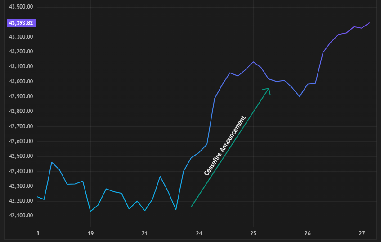Click the 43,000.00 price axis label
Screen dimensions: 381x242
point(21,82)
